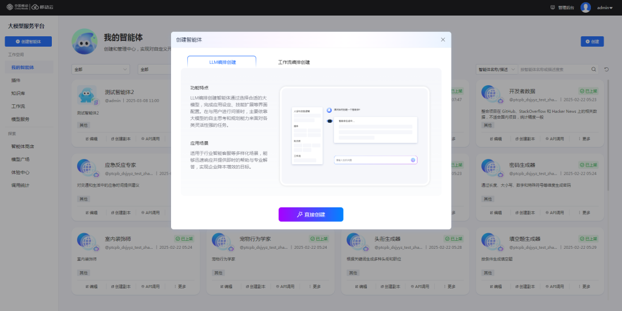
Task: Click 更多 on the 开发者数据 card
Action: [x=584, y=139]
